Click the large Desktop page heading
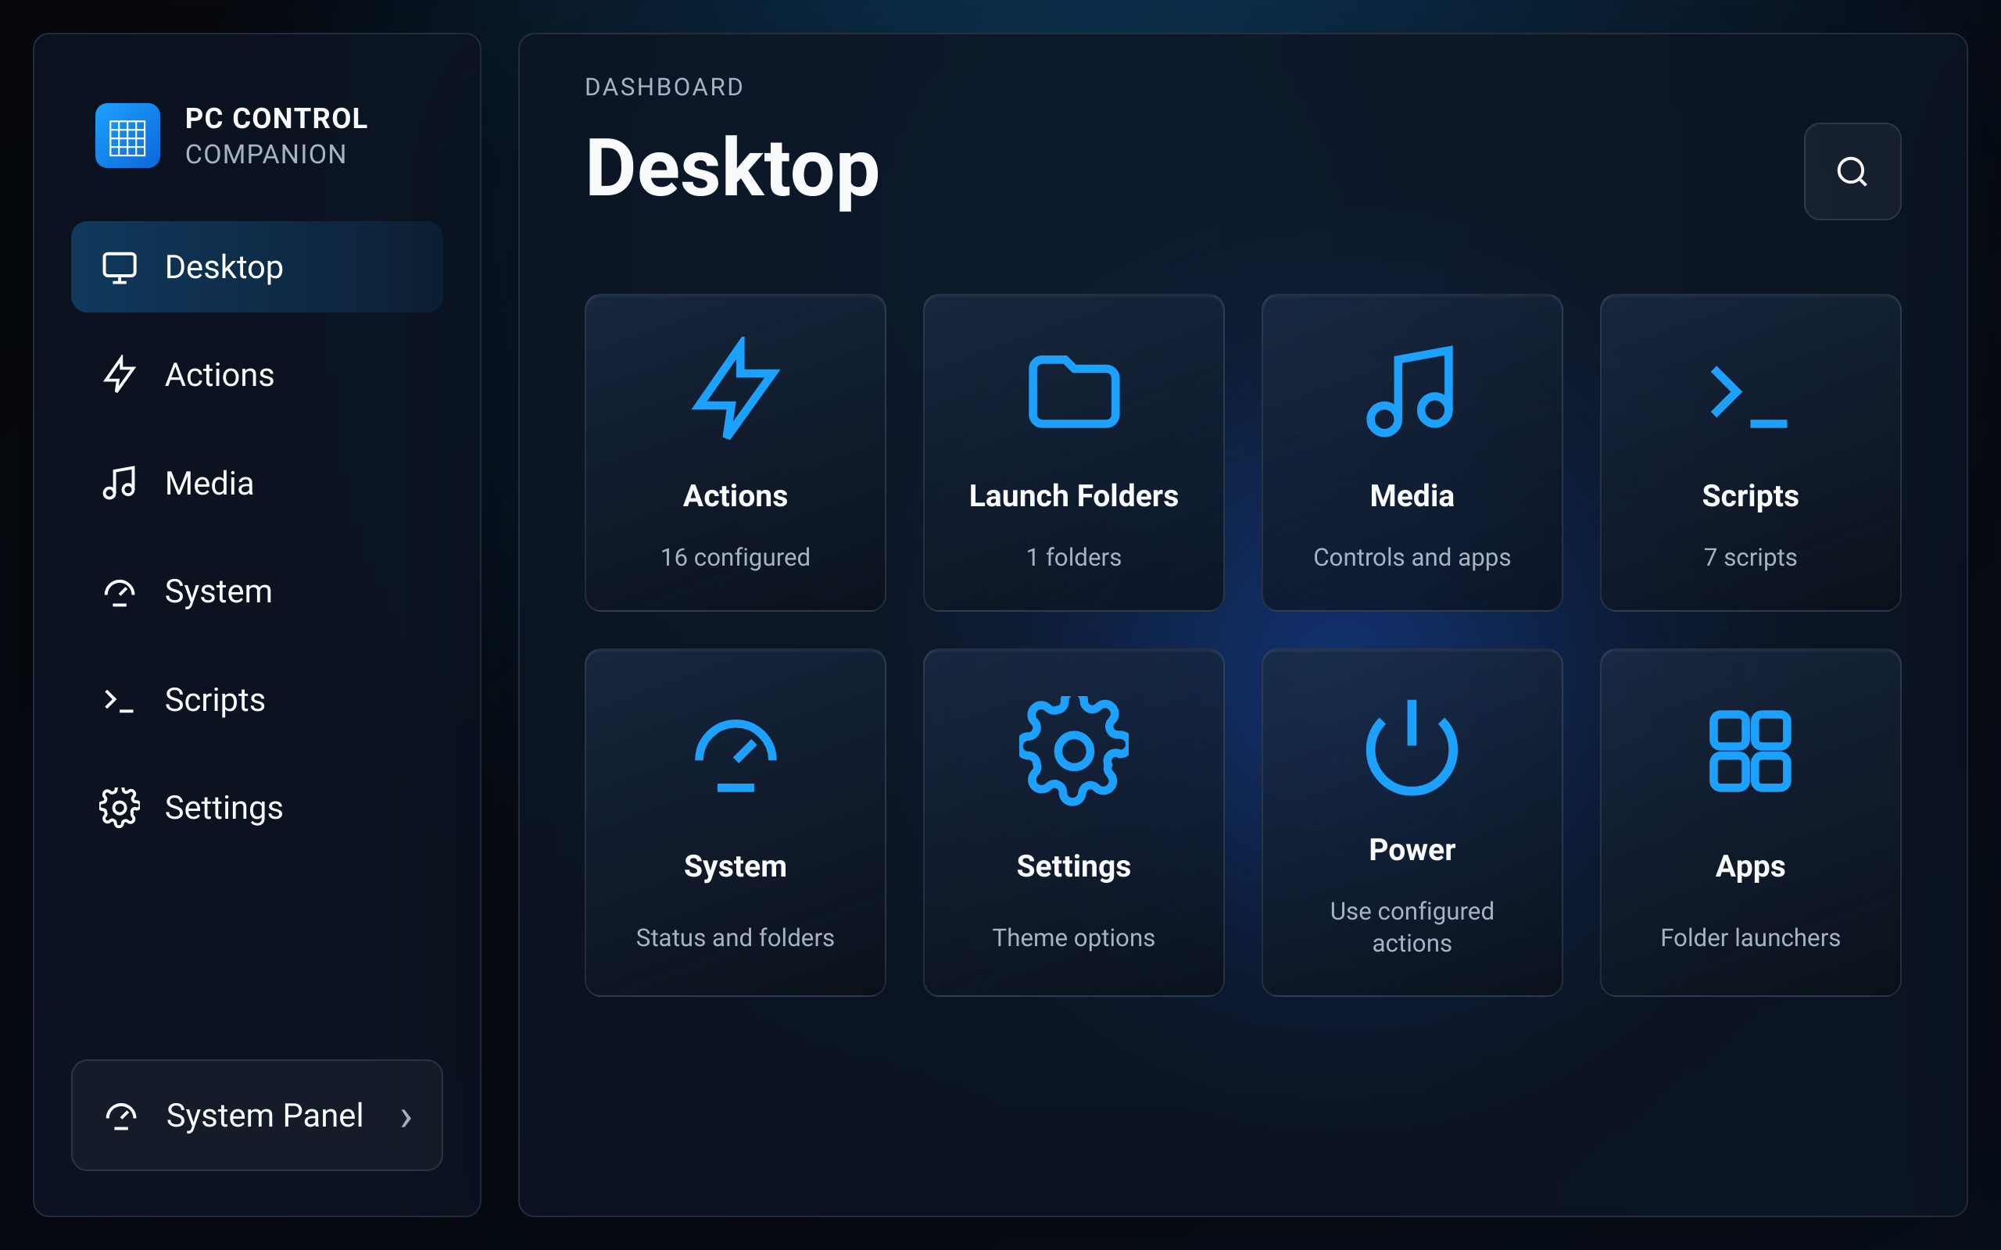 tap(732, 169)
